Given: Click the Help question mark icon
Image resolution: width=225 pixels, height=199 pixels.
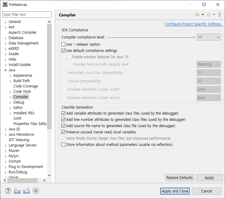Looking at the screenshot, I should pos(8,191).
